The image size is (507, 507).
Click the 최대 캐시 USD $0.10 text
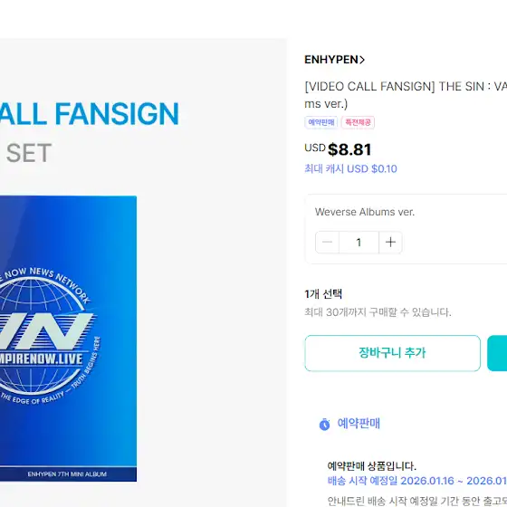350,168
